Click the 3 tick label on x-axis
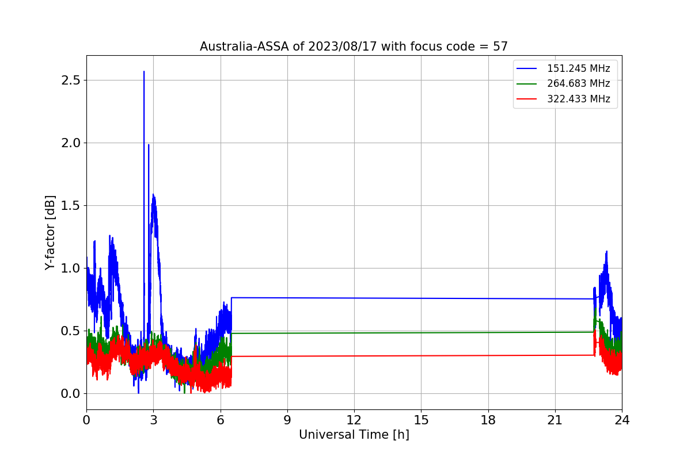This screenshot has height=460, width=691. coord(153,420)
